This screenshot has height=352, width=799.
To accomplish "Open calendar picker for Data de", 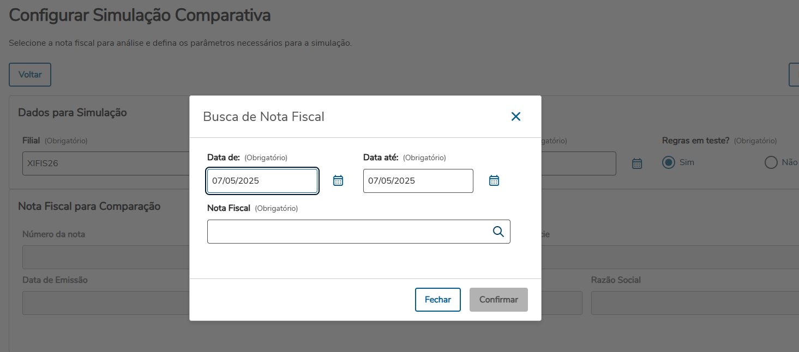I will pos(338,181).
